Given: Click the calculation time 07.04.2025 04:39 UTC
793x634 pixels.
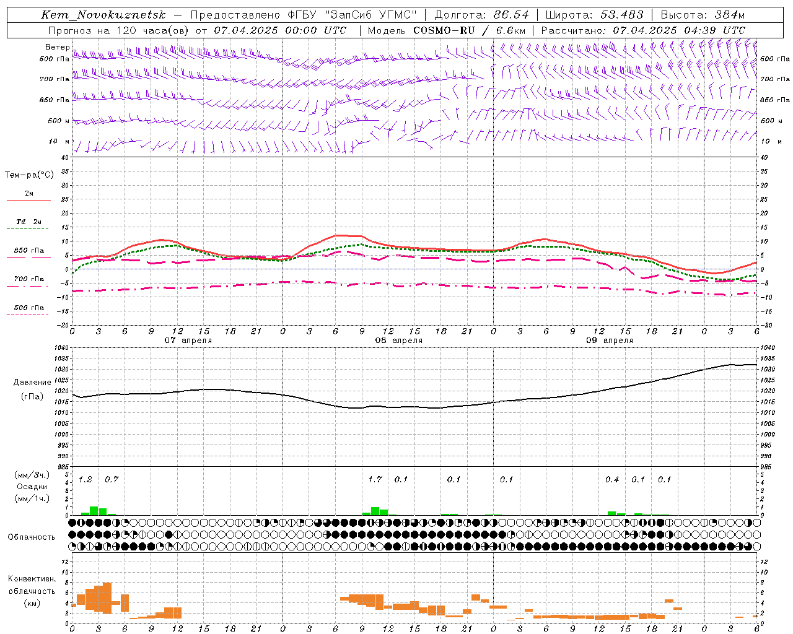Looking at the screenshot, I should tap(679, 30).
